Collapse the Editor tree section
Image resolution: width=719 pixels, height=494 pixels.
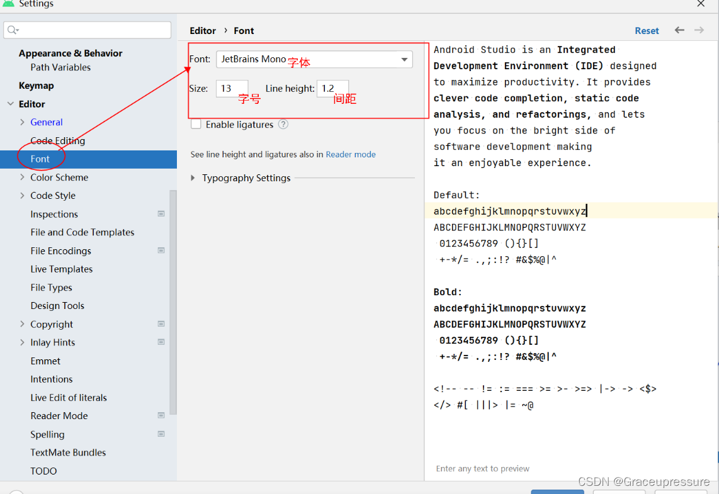[x=11, y=104]
